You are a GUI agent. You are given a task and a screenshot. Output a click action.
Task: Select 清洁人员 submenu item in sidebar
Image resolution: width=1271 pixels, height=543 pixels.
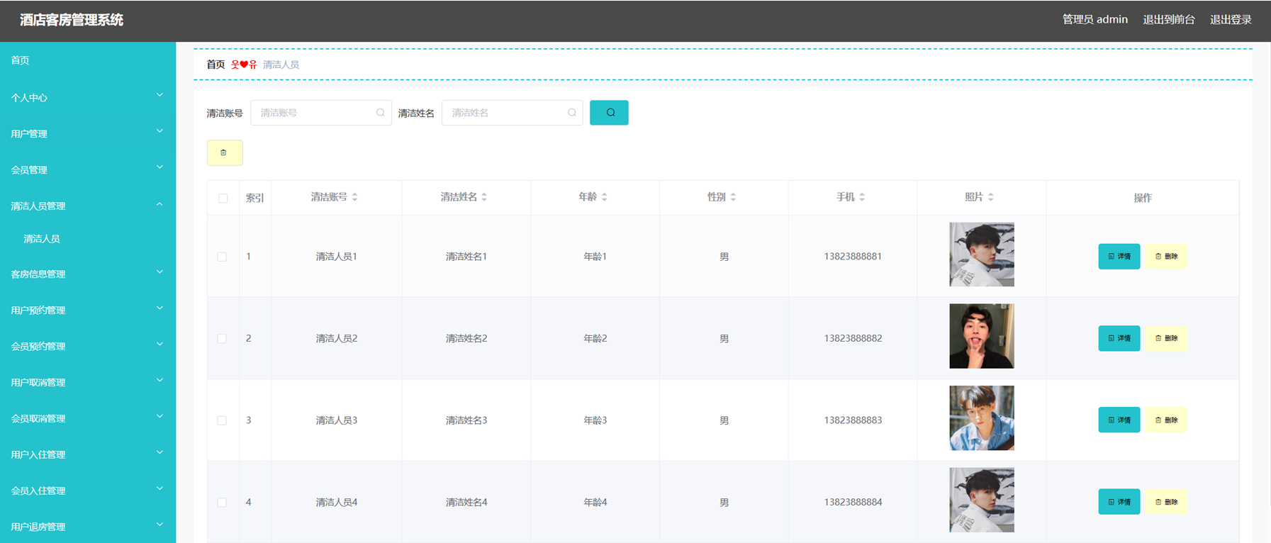(x=88, y=239)
